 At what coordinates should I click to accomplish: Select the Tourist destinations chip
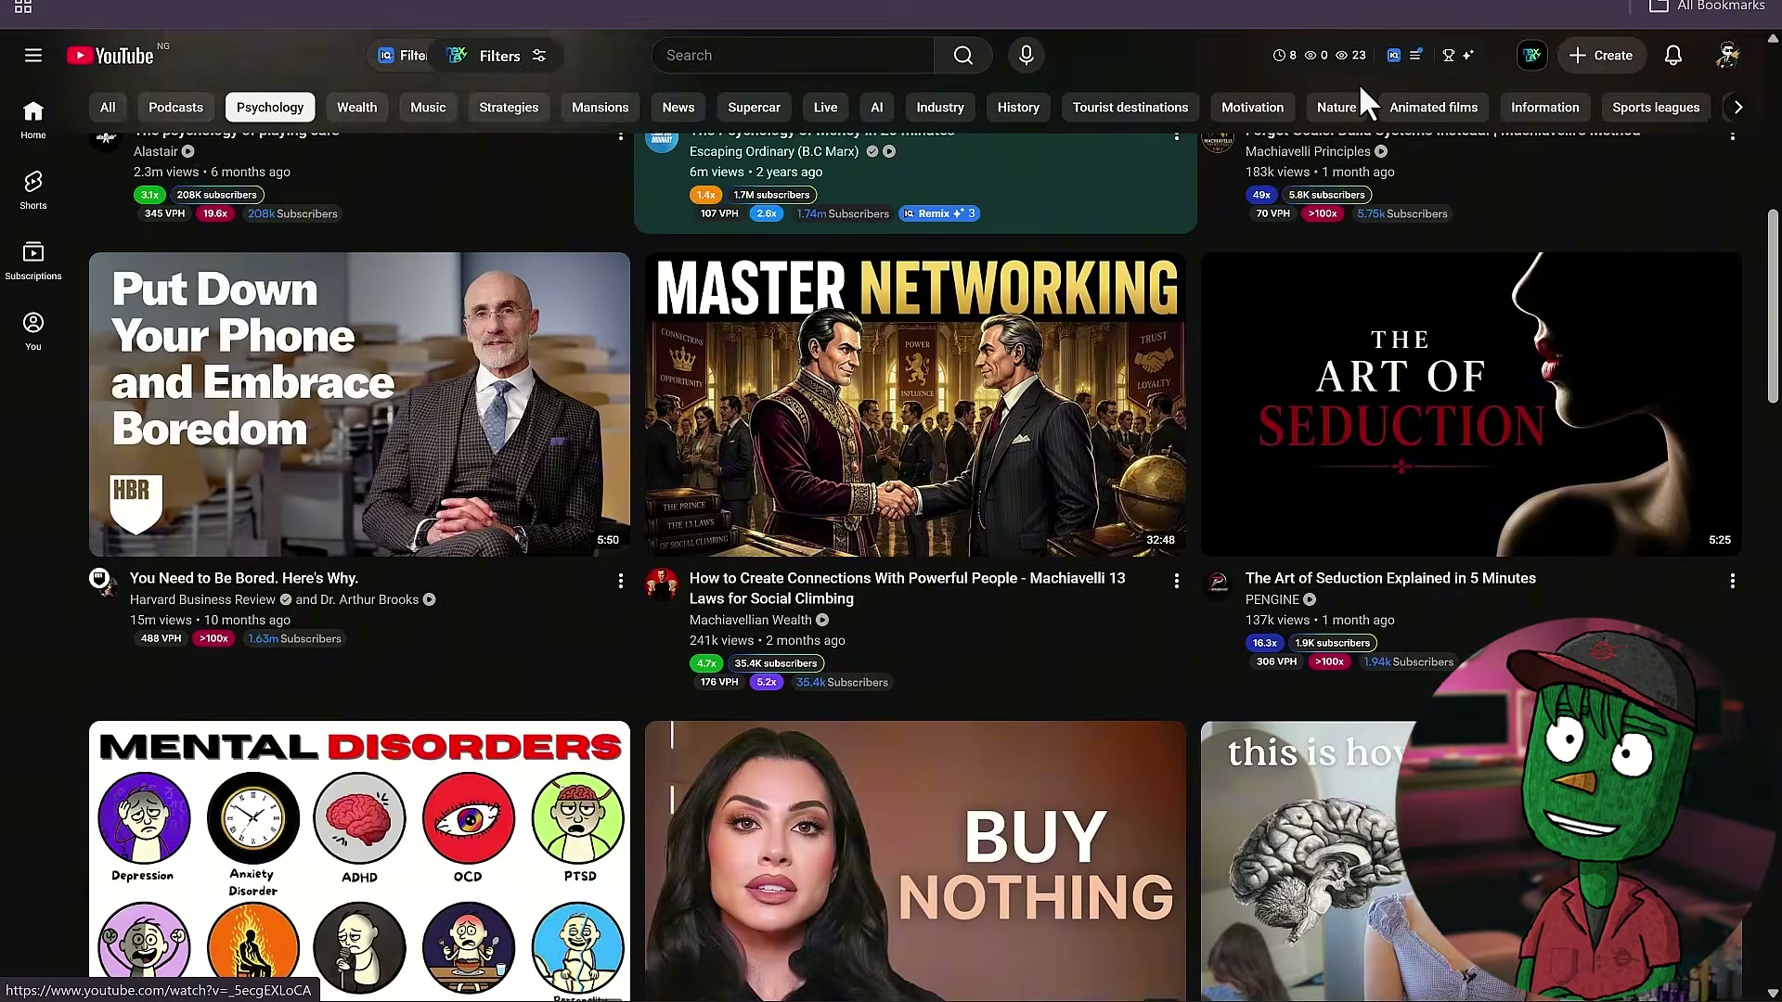(x=1130, y=108)
